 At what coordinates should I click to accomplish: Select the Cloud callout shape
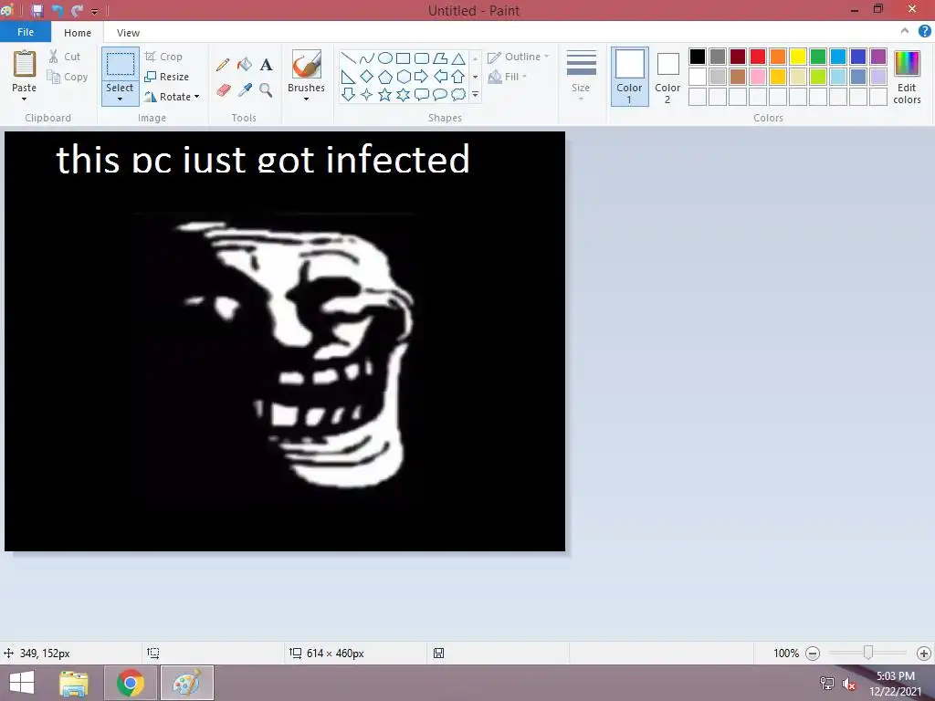(x=458, y=94)
